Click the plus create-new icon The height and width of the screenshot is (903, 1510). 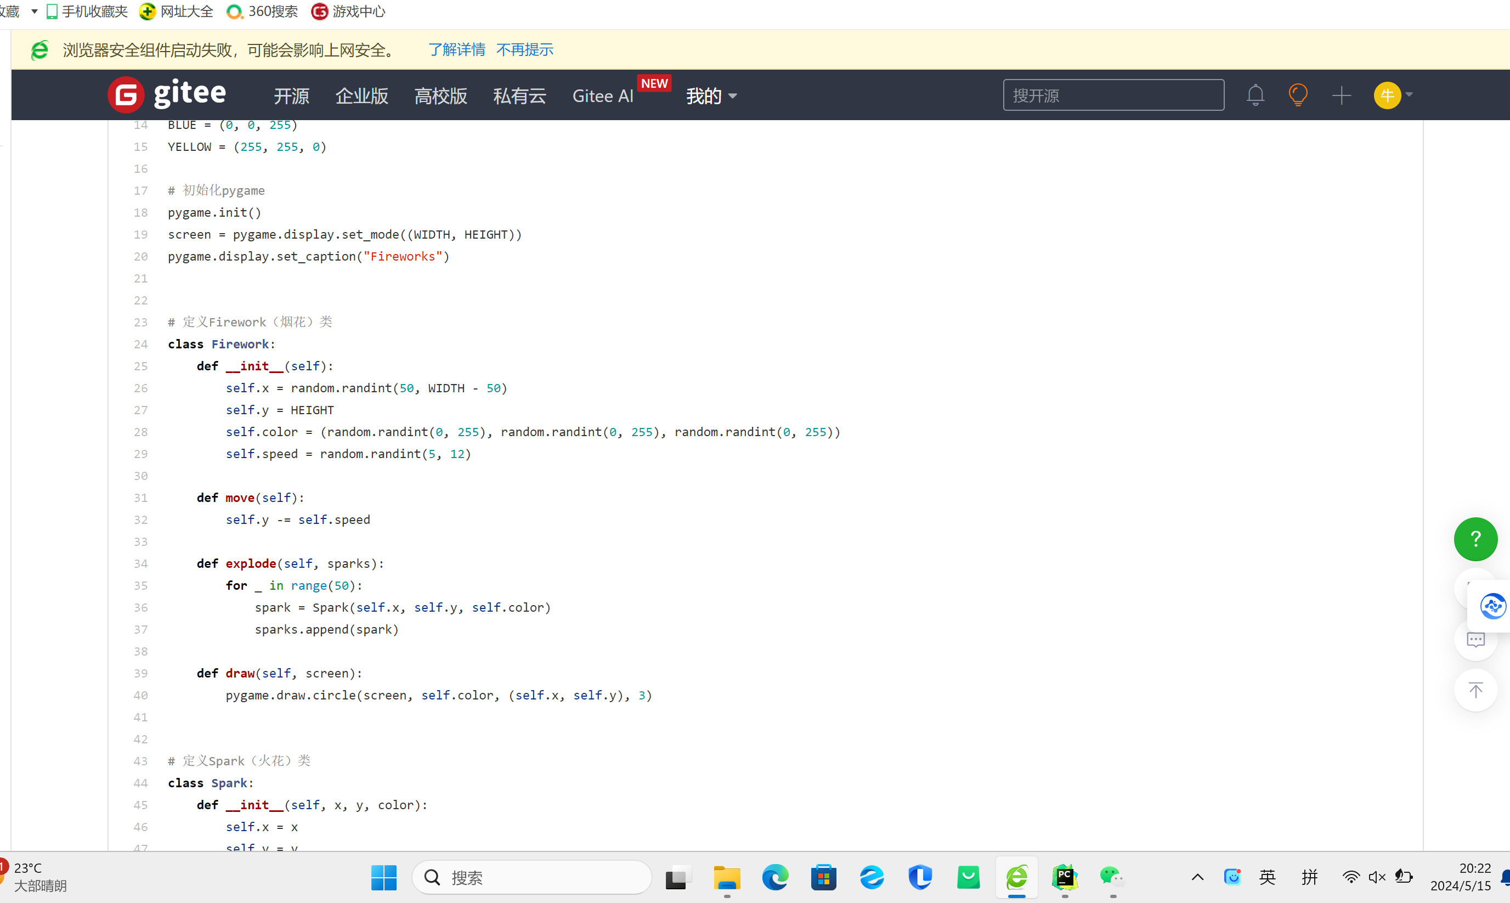point(1341,95)
